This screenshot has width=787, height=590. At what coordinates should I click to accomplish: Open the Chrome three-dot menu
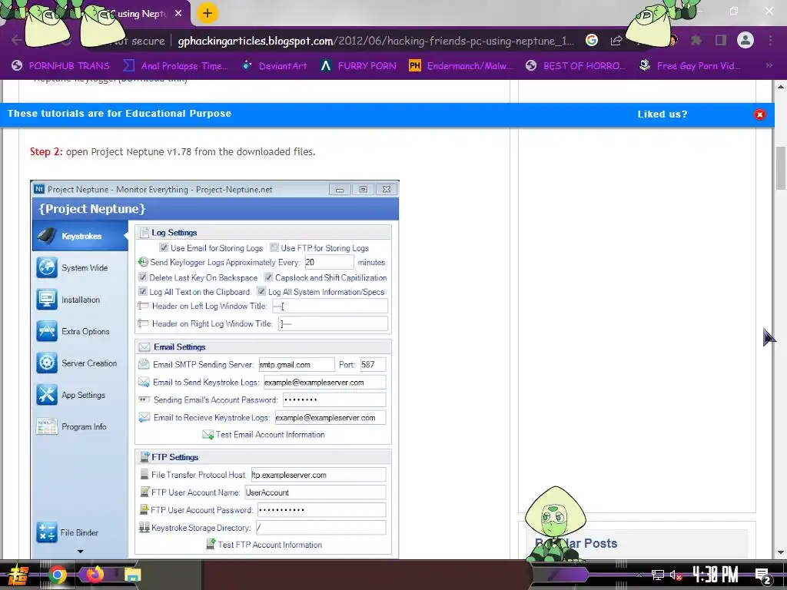tap(770, 40)
